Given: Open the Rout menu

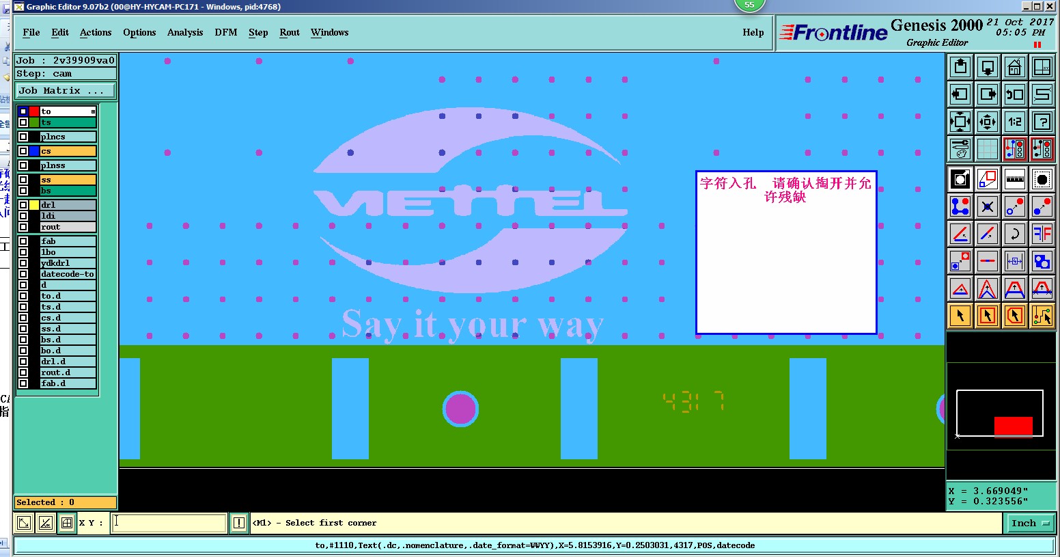Looking at the screenshot, I should [290, 32].
